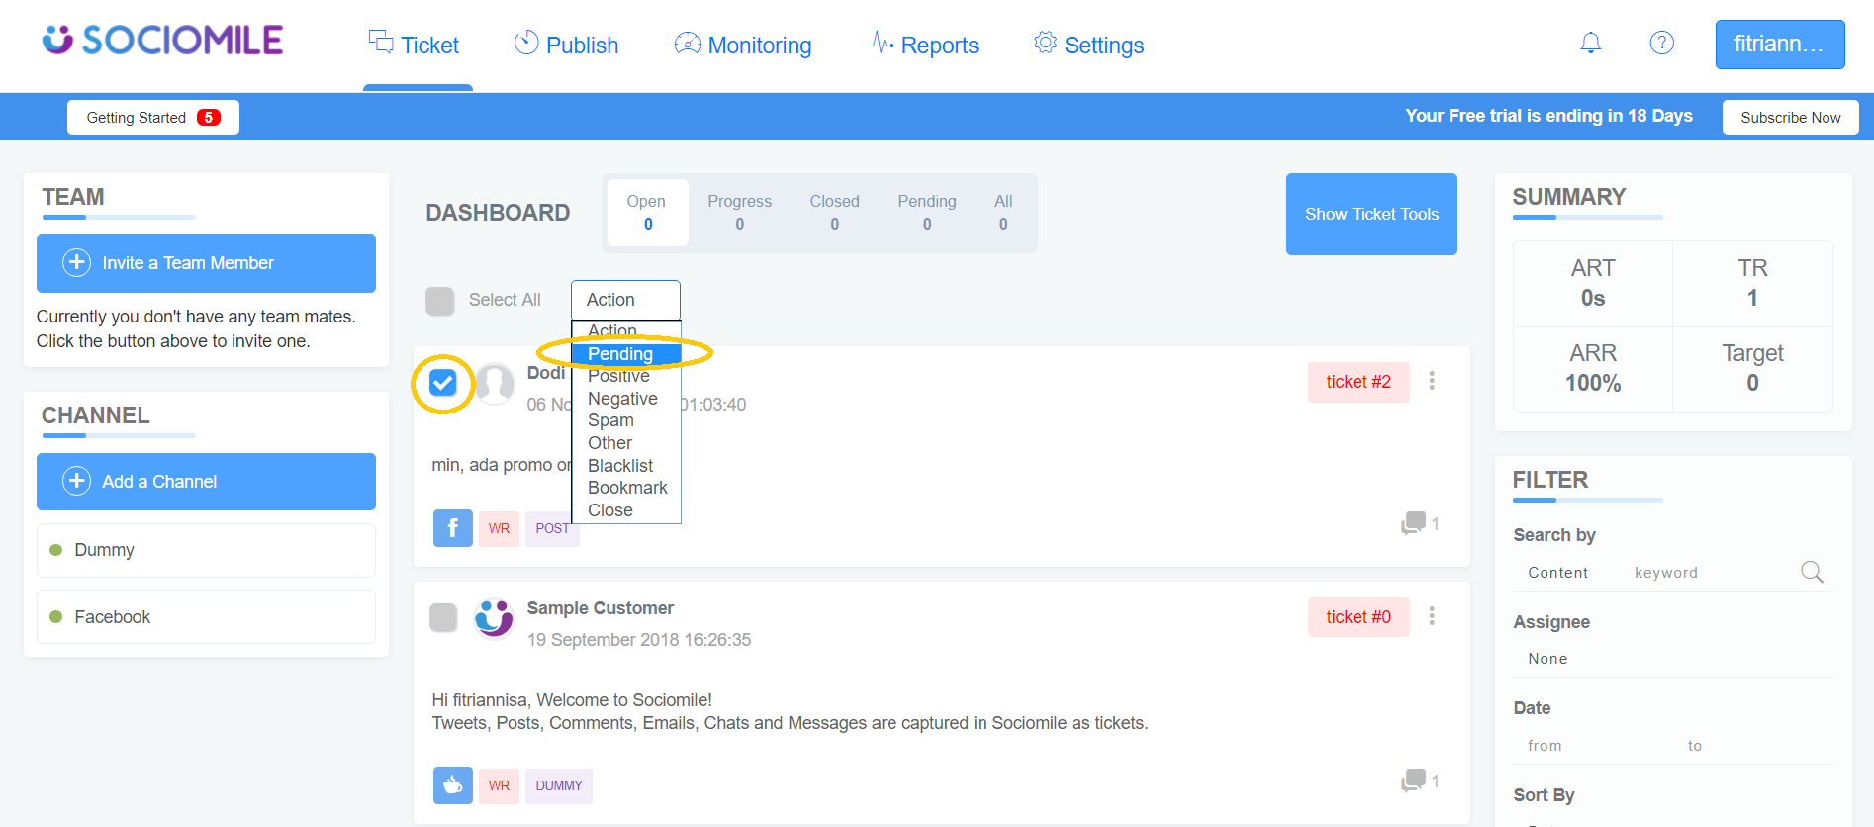Click the DUMMY tag on Sample Customer ticket
This screenshot has width=1874, height=827.
click(559, 785)
